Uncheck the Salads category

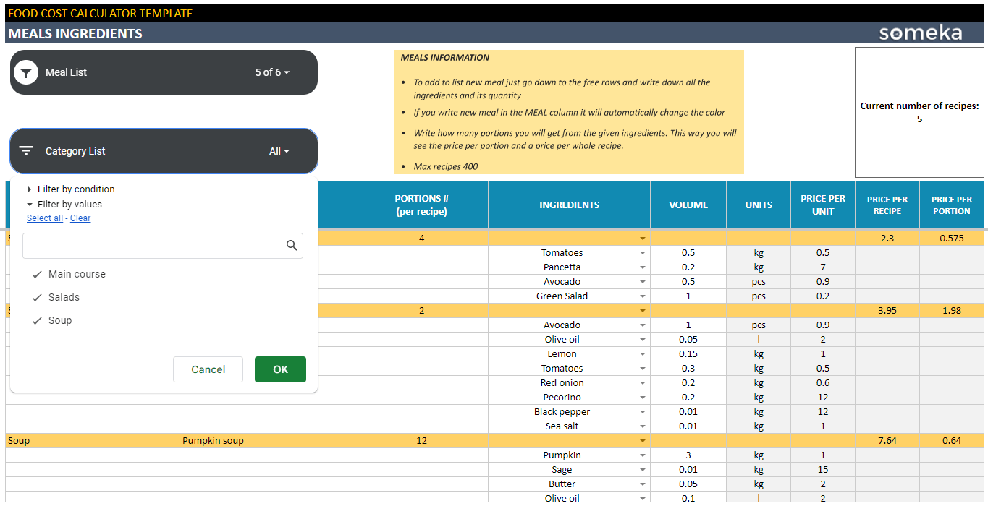[x=35, y=297]
